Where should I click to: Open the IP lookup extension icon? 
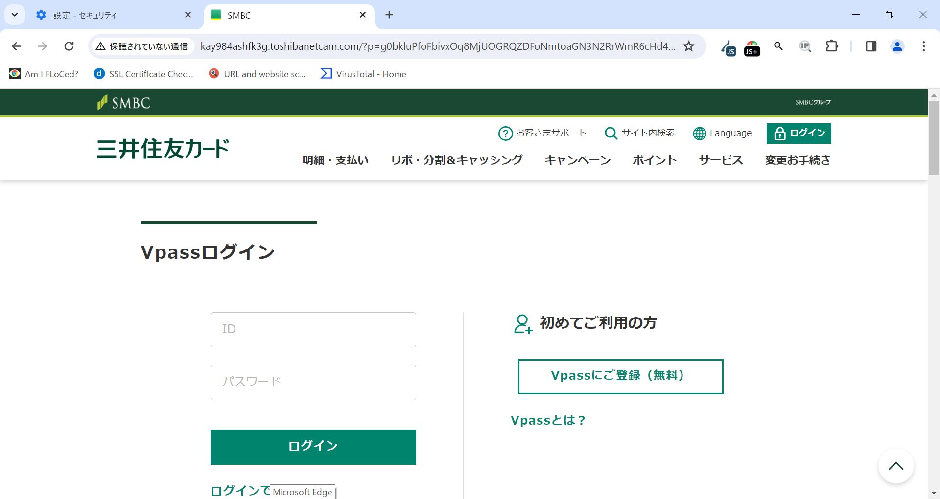[x=805, y=46]
